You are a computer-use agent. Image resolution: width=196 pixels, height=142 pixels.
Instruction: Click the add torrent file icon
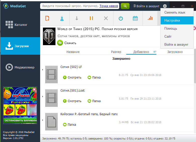[x=47, y=18]
